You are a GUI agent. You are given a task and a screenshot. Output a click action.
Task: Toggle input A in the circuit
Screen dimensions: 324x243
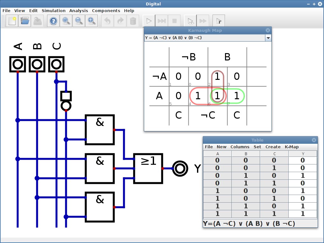pyautogui.click(x=18, y=64)
